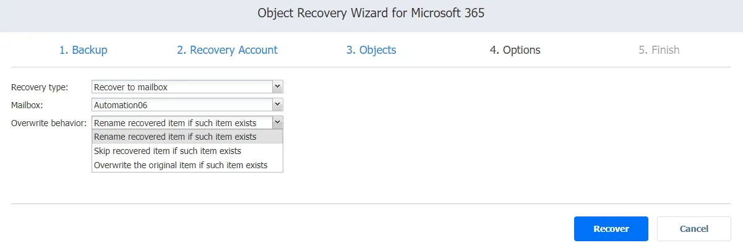This screenshot has height=248, width=743.
Task: Click the 'Overwrite behavior:' label
Action: 49,123
